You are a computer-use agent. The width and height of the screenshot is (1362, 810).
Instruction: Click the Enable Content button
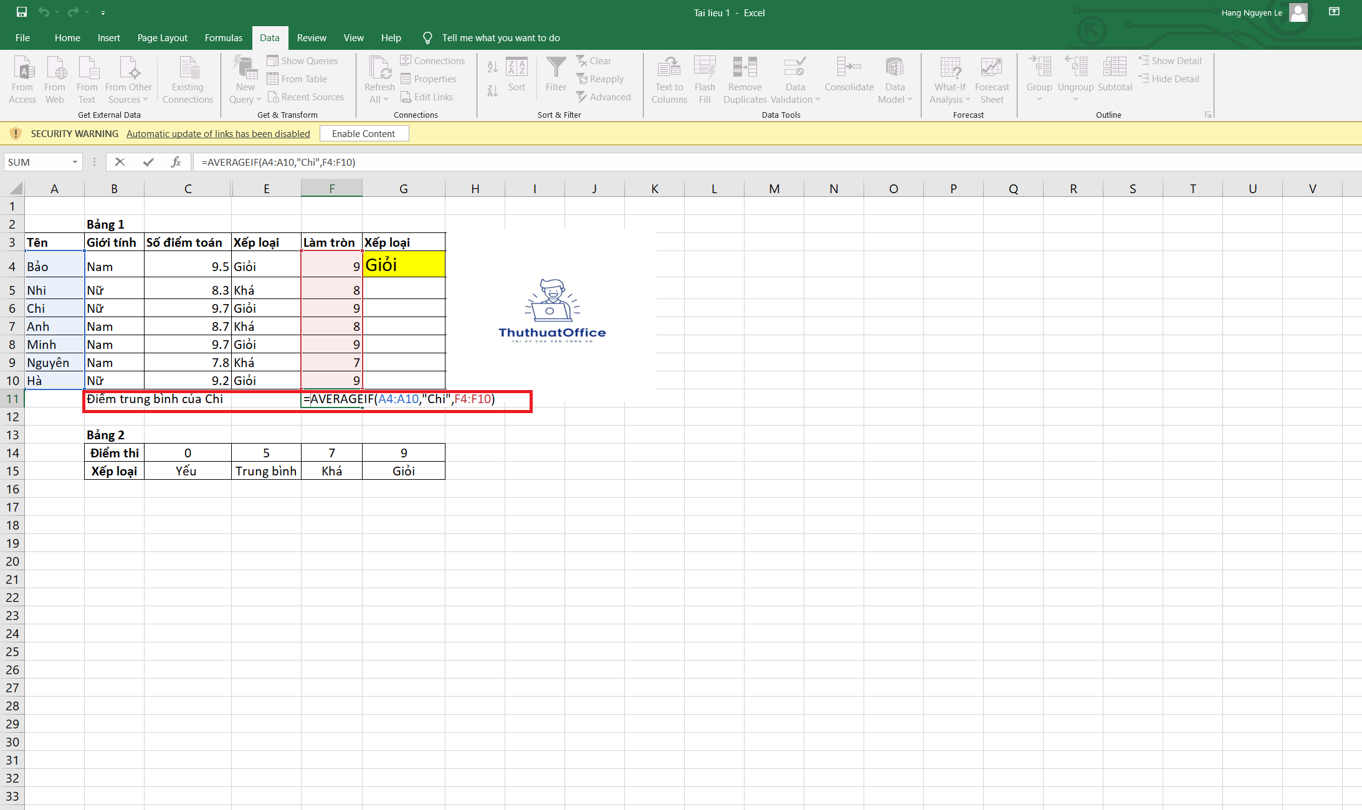point(364,133)
